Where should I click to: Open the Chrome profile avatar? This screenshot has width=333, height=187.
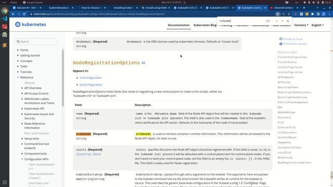click(x=324, y=14)
